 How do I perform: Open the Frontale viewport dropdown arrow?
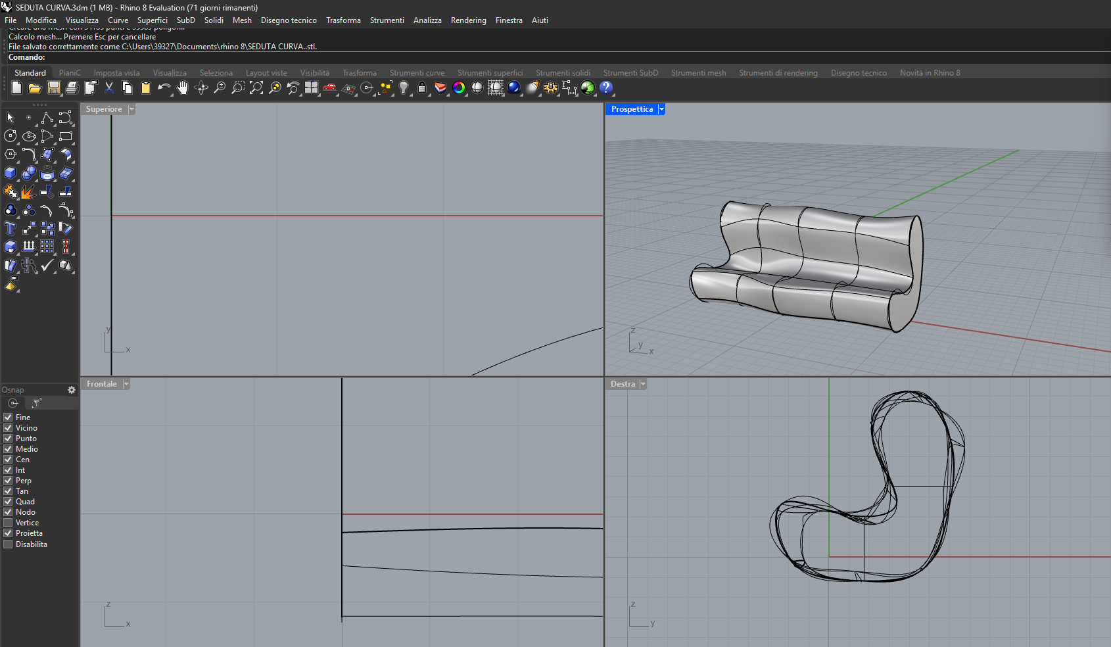[x=126, y=384]
